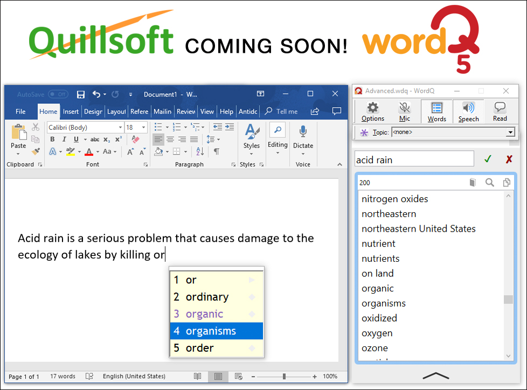Click the search magnifier in WordQ list
The image size is (527, 390).
pyautogui.click(x=490, y=183)
